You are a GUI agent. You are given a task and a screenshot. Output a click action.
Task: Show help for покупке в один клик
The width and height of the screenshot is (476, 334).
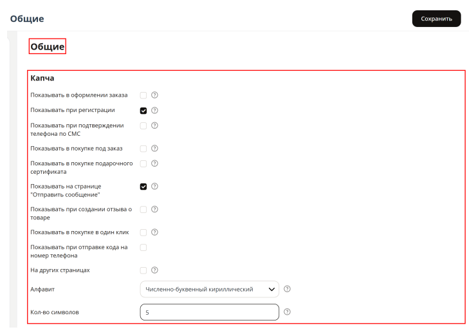(154, 232)
